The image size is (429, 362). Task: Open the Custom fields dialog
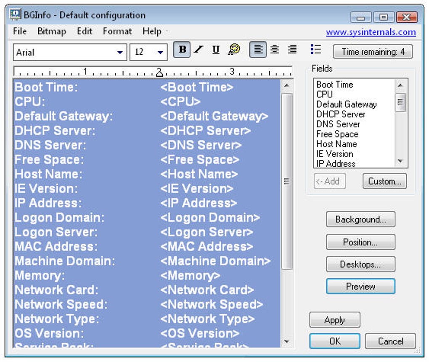384,181
